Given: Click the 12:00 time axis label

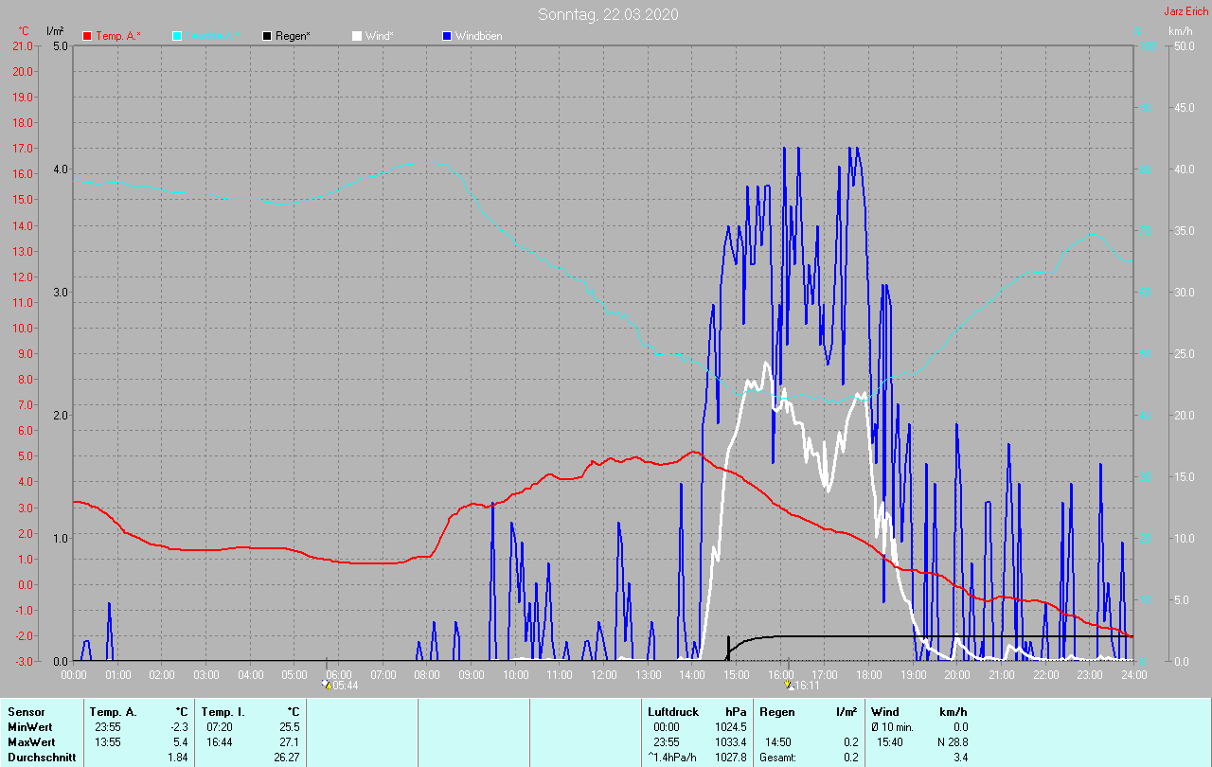Looking at the screenshot, I should (x=604, y=674).
